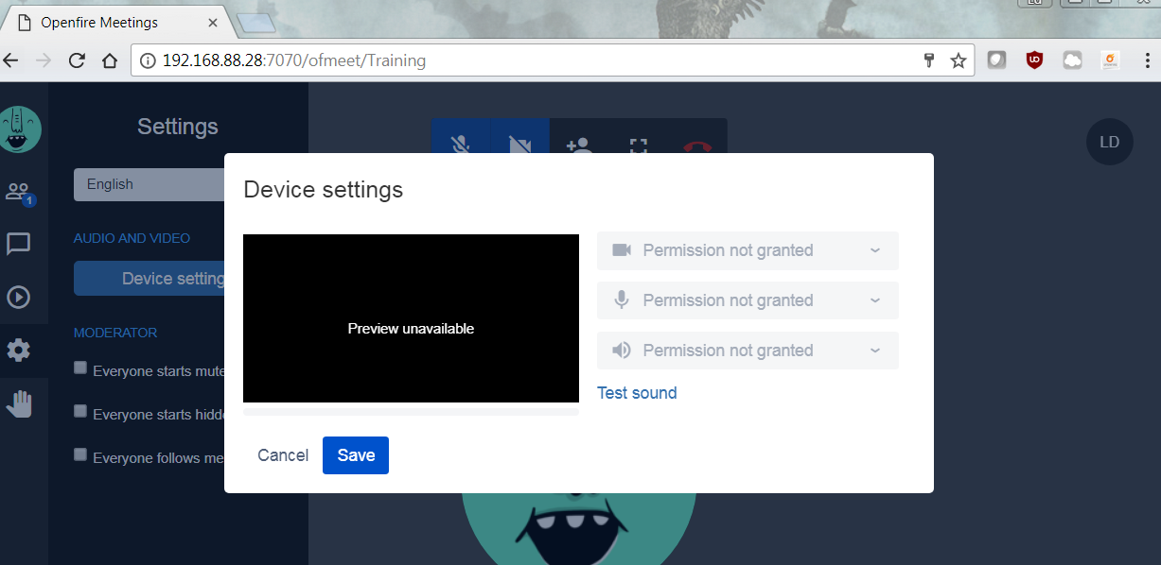The width and height of the screenshot is (1161, 565).
Task: Open the English language dropdown
Action: (149, 184)
